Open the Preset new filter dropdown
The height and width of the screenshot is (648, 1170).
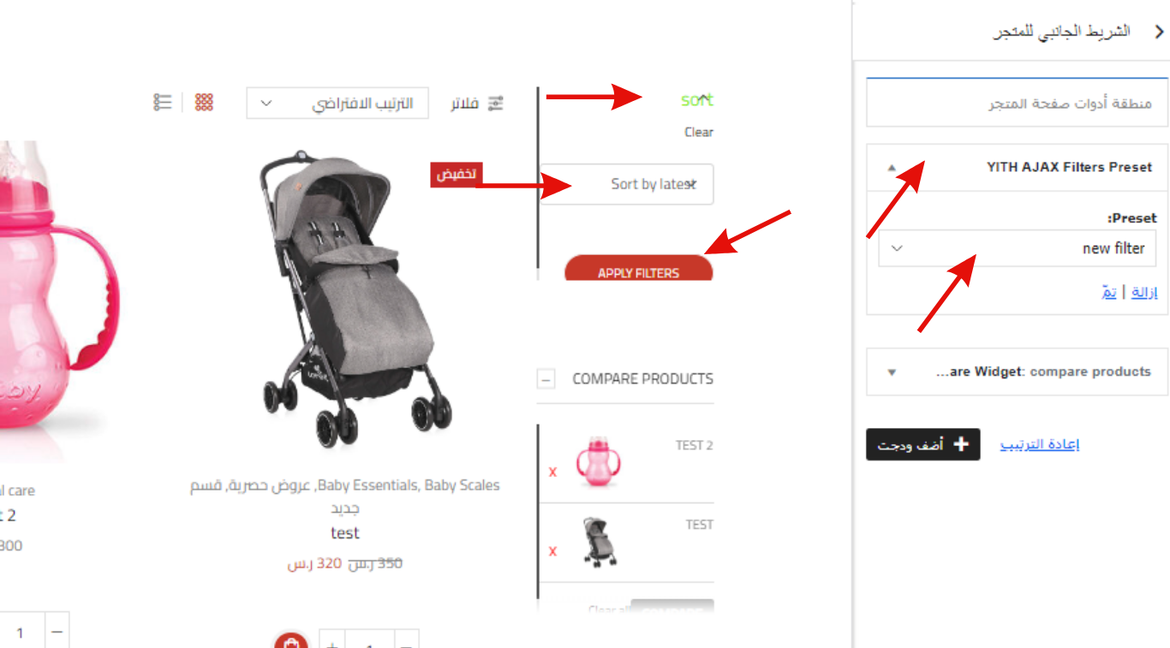[x=1017, y=248]
